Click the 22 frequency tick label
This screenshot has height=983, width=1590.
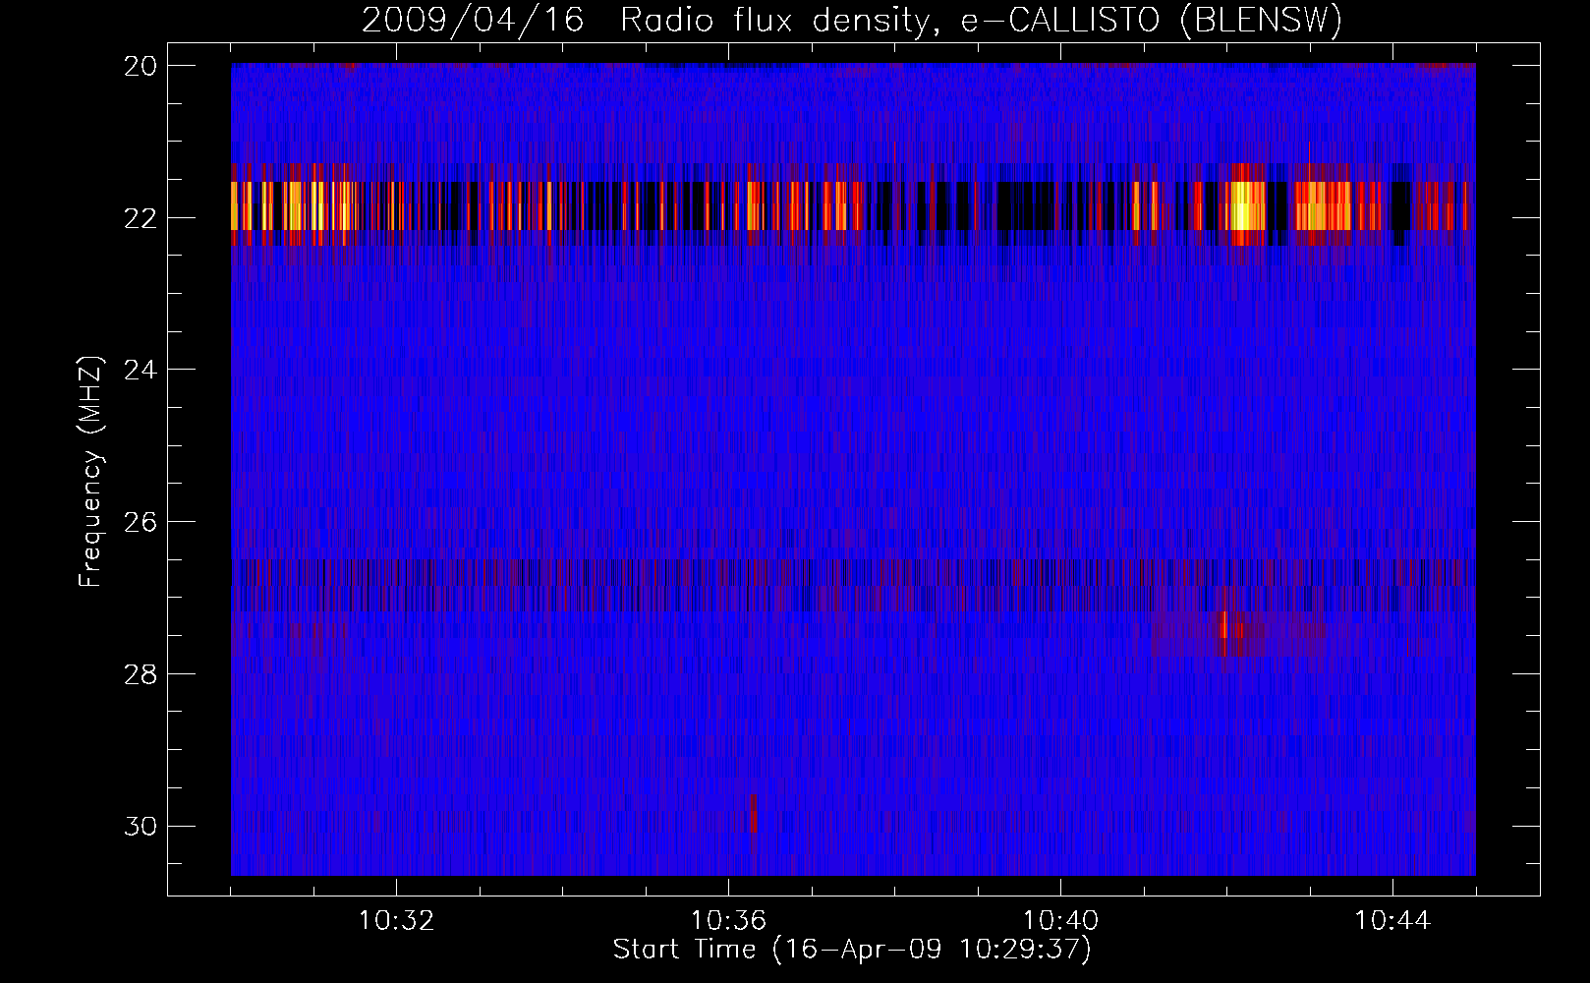pyautogui.click(x=141, y=217)
